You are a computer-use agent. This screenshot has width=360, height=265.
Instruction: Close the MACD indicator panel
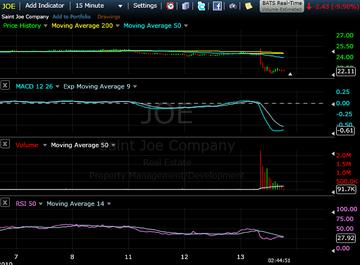click(x=5, y=85)
